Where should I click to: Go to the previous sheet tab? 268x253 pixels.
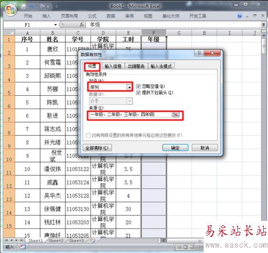pos(11,240)
